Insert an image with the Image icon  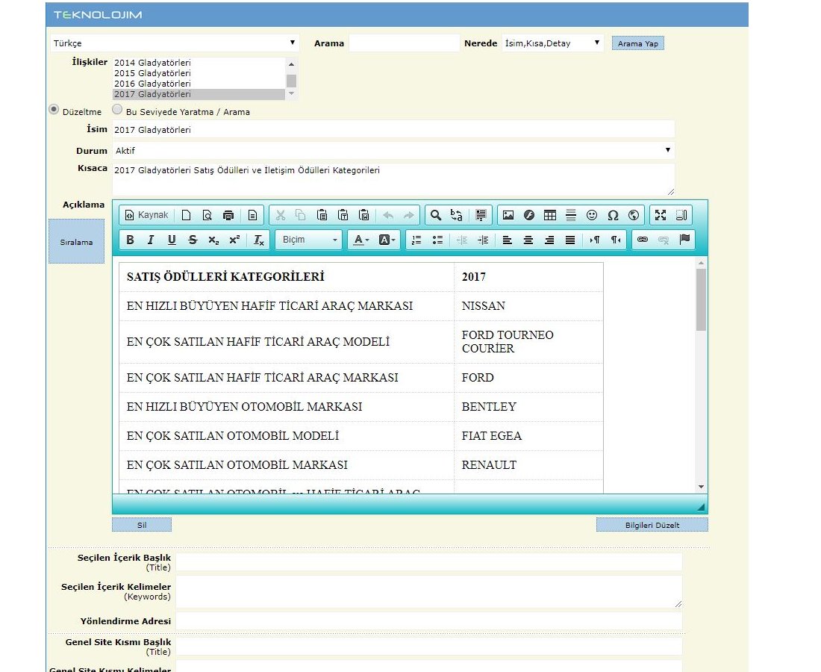508,215
